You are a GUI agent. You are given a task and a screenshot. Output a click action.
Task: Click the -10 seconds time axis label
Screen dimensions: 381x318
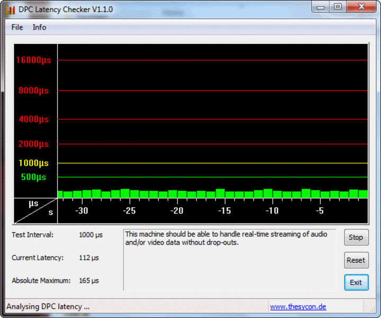point(272,211)
